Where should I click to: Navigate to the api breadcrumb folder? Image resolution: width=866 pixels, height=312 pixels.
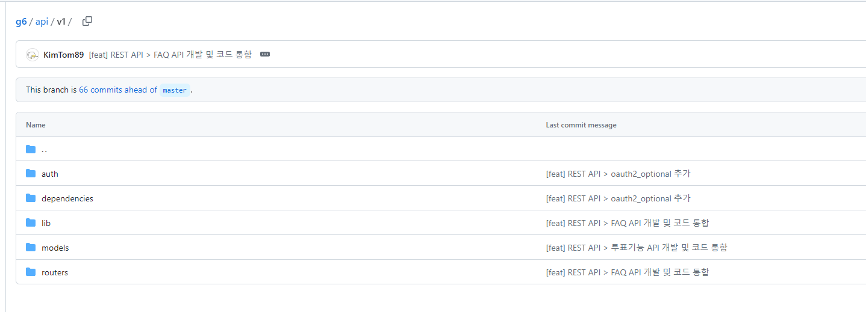(42, 22)
